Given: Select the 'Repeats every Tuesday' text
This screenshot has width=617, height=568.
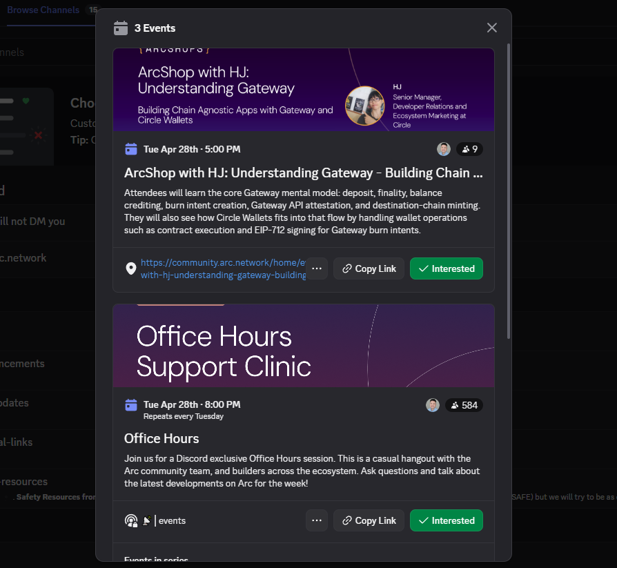Looking at the screenshot, I should tap(184, 416).
